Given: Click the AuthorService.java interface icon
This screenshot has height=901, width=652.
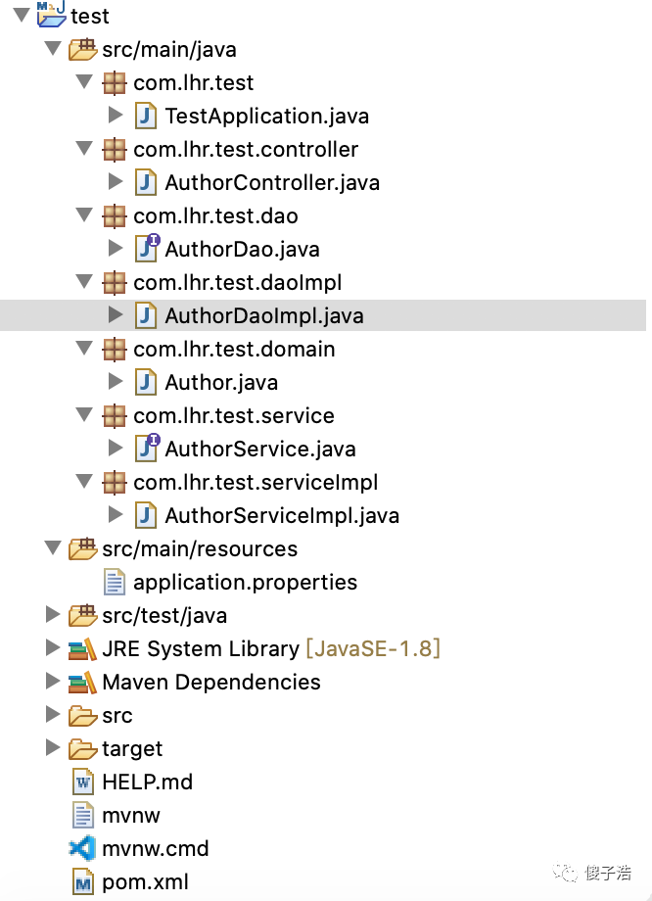Looking at the screenshot, I should click(x=147, y=449).
